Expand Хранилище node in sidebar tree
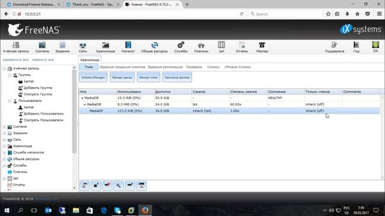This screenshot has height=216, width=385. (x=4, y=146)
